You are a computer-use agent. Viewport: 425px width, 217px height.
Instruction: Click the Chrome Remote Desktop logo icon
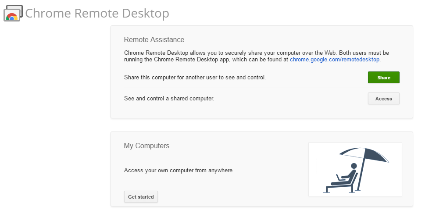pos(13,13)
